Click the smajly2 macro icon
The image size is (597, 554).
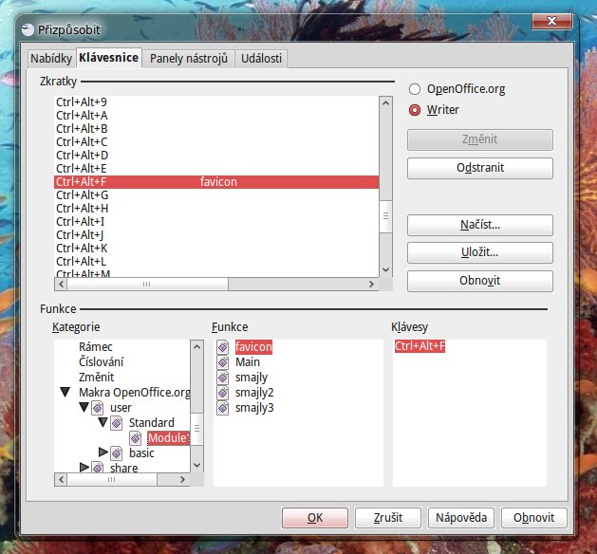[x=223, y=393]
